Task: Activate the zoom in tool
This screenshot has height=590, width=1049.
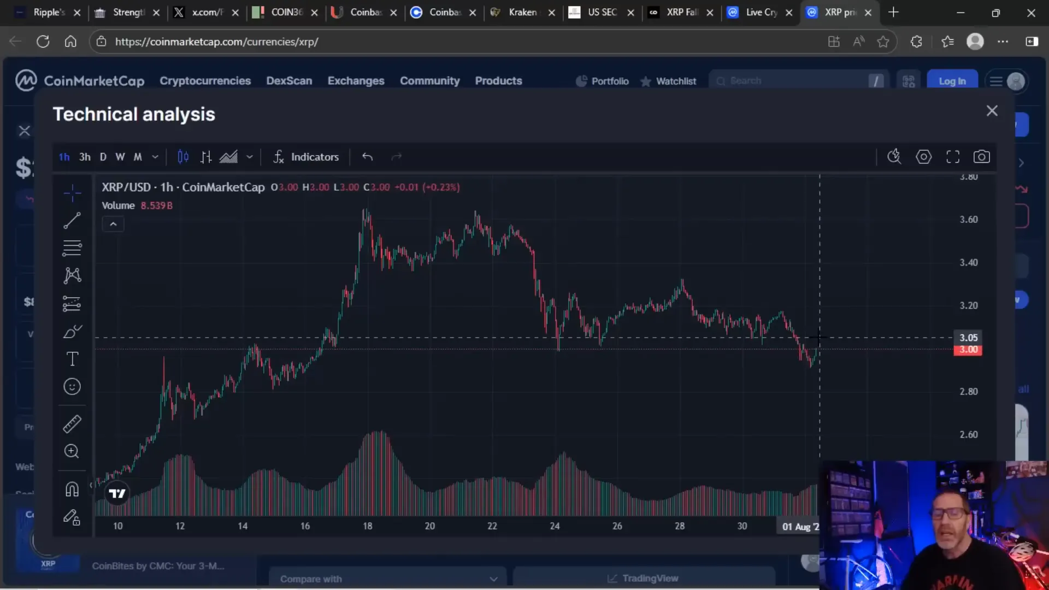Action: click(72, 451)
